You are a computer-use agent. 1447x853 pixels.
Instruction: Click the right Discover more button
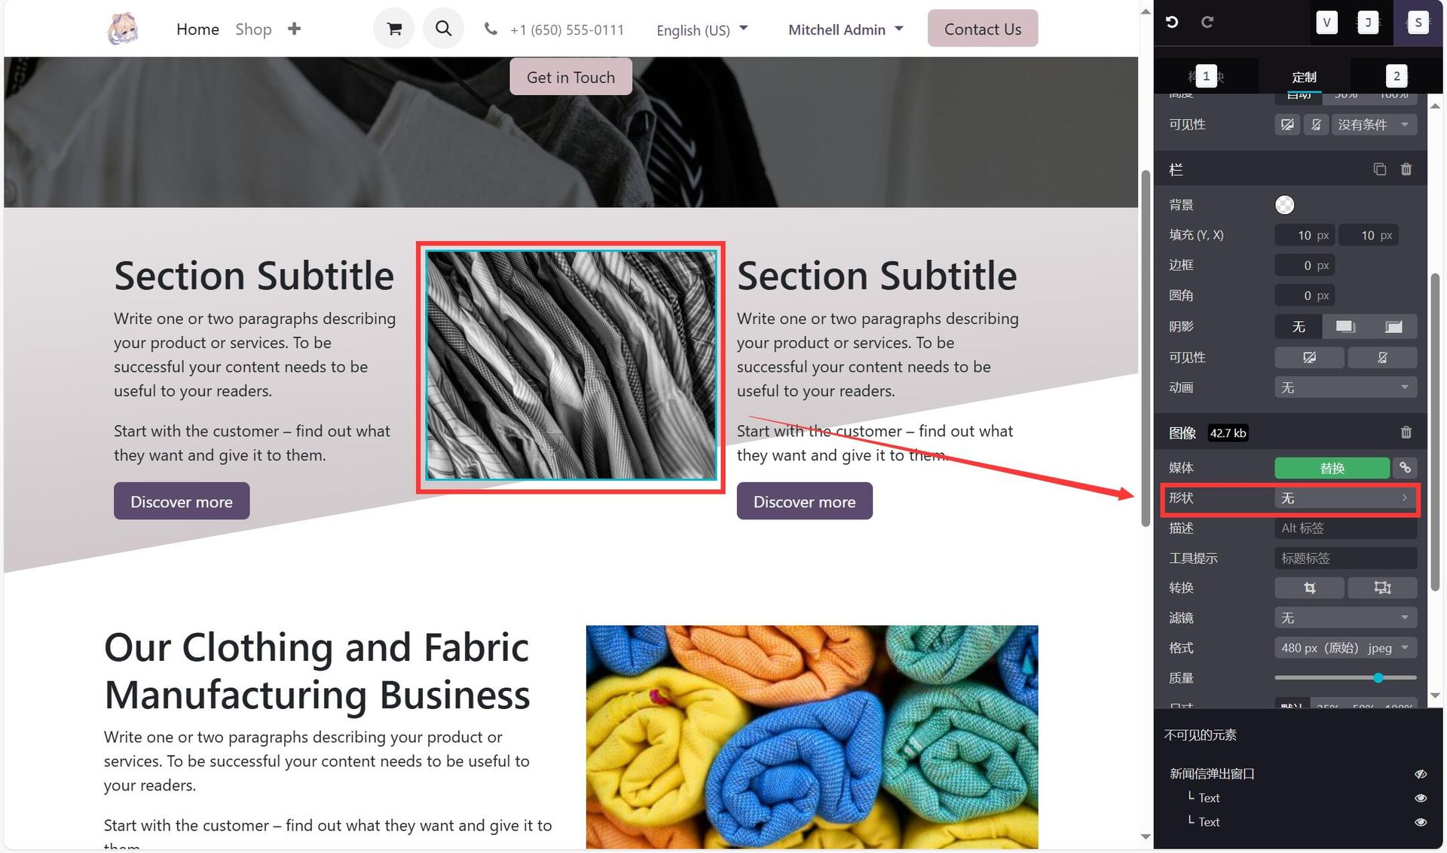(x=804, y=501)
